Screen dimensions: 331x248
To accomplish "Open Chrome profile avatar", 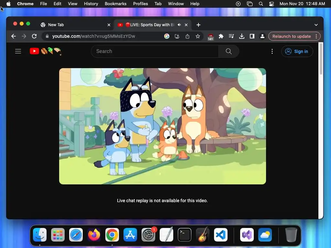I will point(262,36).
